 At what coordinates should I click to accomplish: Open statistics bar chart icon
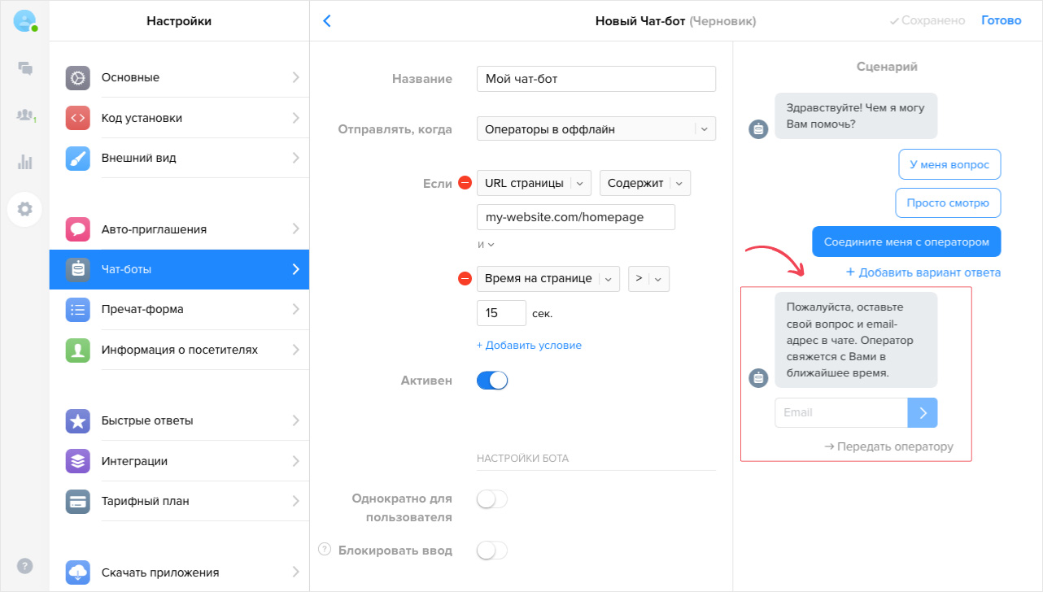tap(25, 162)
